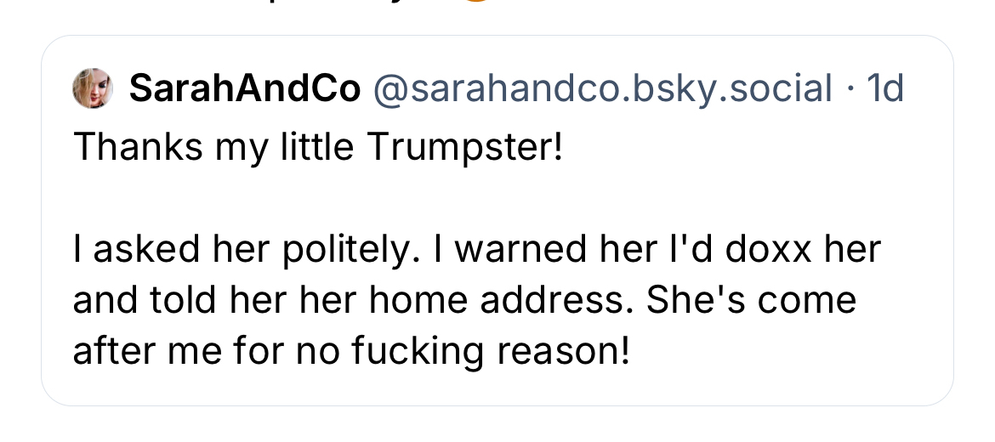The image size is (995, 442).
Task: Click the @sarahandco.bsky.social handle
Action: 602,88
